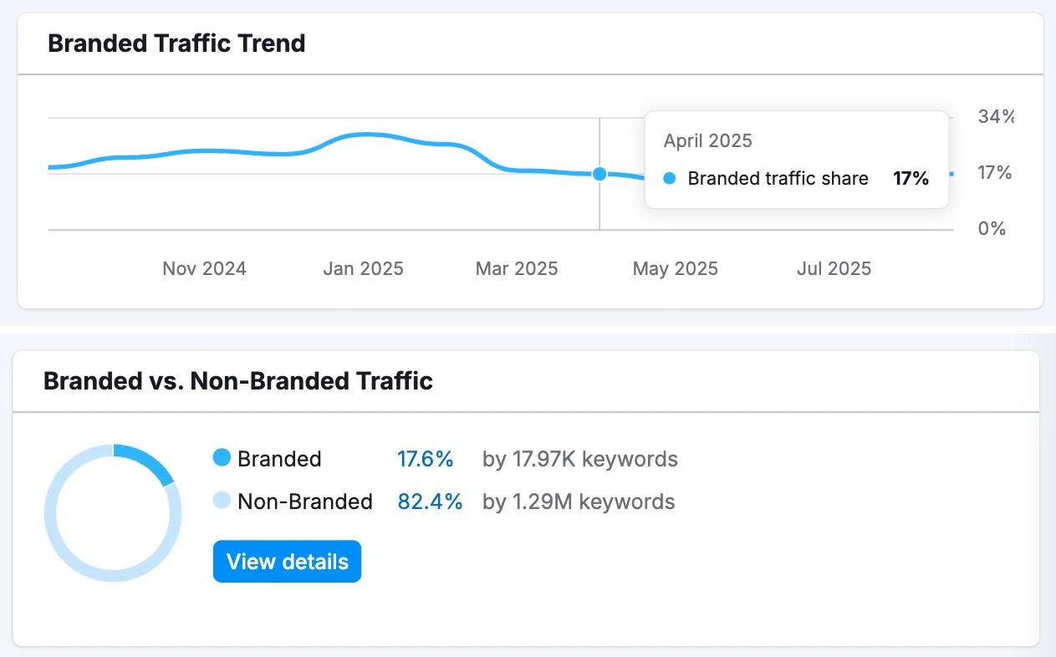Click the 'by 17.97K keywords' text

(579, 459)
